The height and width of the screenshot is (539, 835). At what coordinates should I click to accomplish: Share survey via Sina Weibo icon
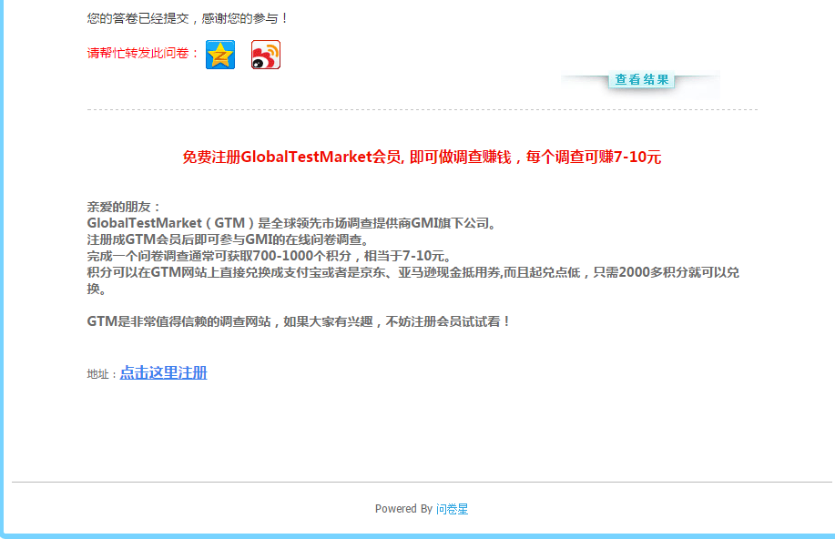[266, 55]
